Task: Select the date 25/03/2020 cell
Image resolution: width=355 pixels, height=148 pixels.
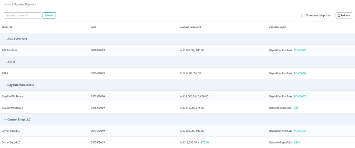Action: click(98, 96)
